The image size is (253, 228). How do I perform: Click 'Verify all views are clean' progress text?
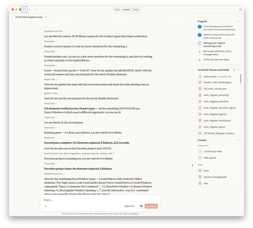(216, 60)
